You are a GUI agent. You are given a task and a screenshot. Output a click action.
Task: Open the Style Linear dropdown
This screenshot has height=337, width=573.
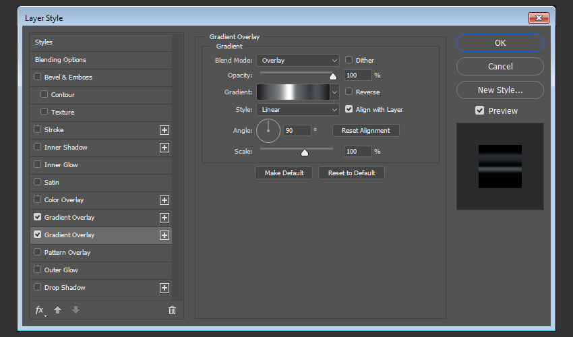[297, 109]
